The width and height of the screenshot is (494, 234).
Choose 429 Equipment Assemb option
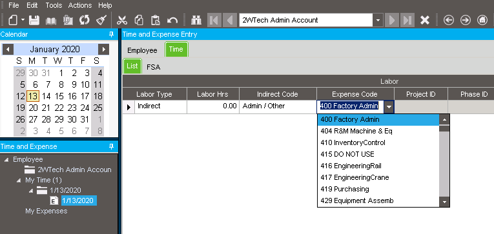tap(378, 200)
